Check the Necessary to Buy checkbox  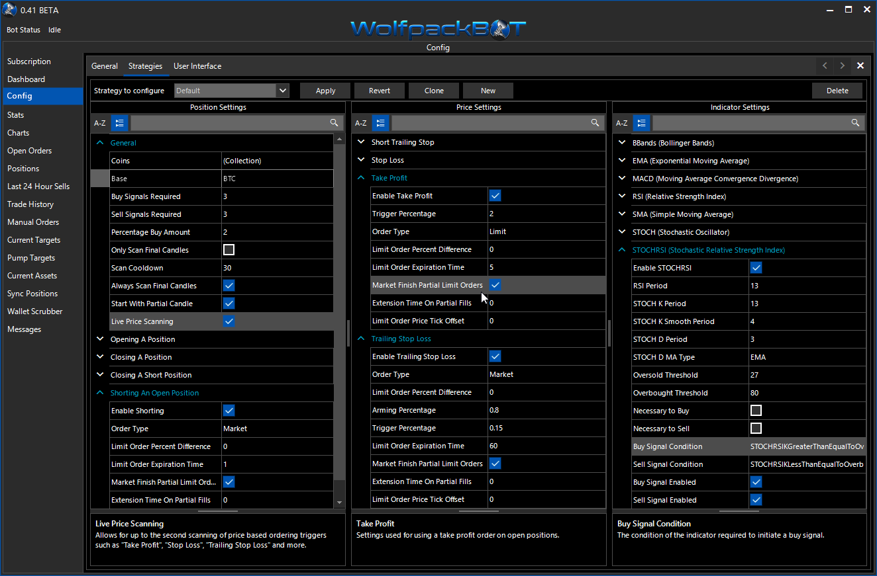point(756,411)
